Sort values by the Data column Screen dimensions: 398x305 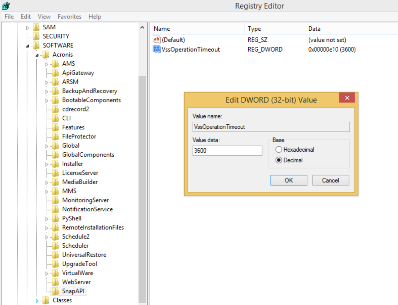click(351, 29)
